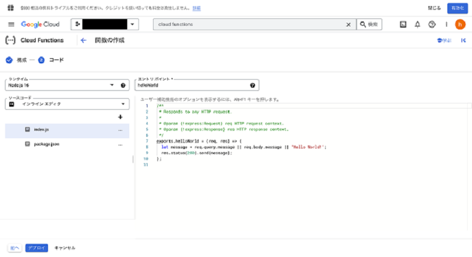Screen dimensions: 472x257
Task: Select the index.js file
Action: (x=41, y=130)
